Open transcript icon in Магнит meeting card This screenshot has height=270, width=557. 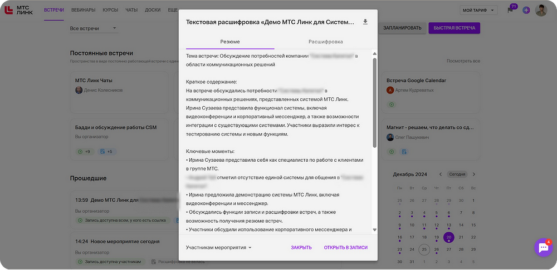click(403, 152)
